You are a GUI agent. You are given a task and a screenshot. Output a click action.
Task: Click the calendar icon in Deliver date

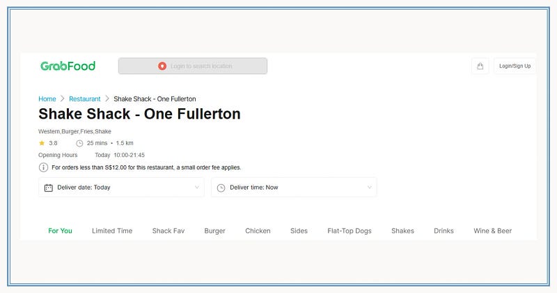[48, 187]
